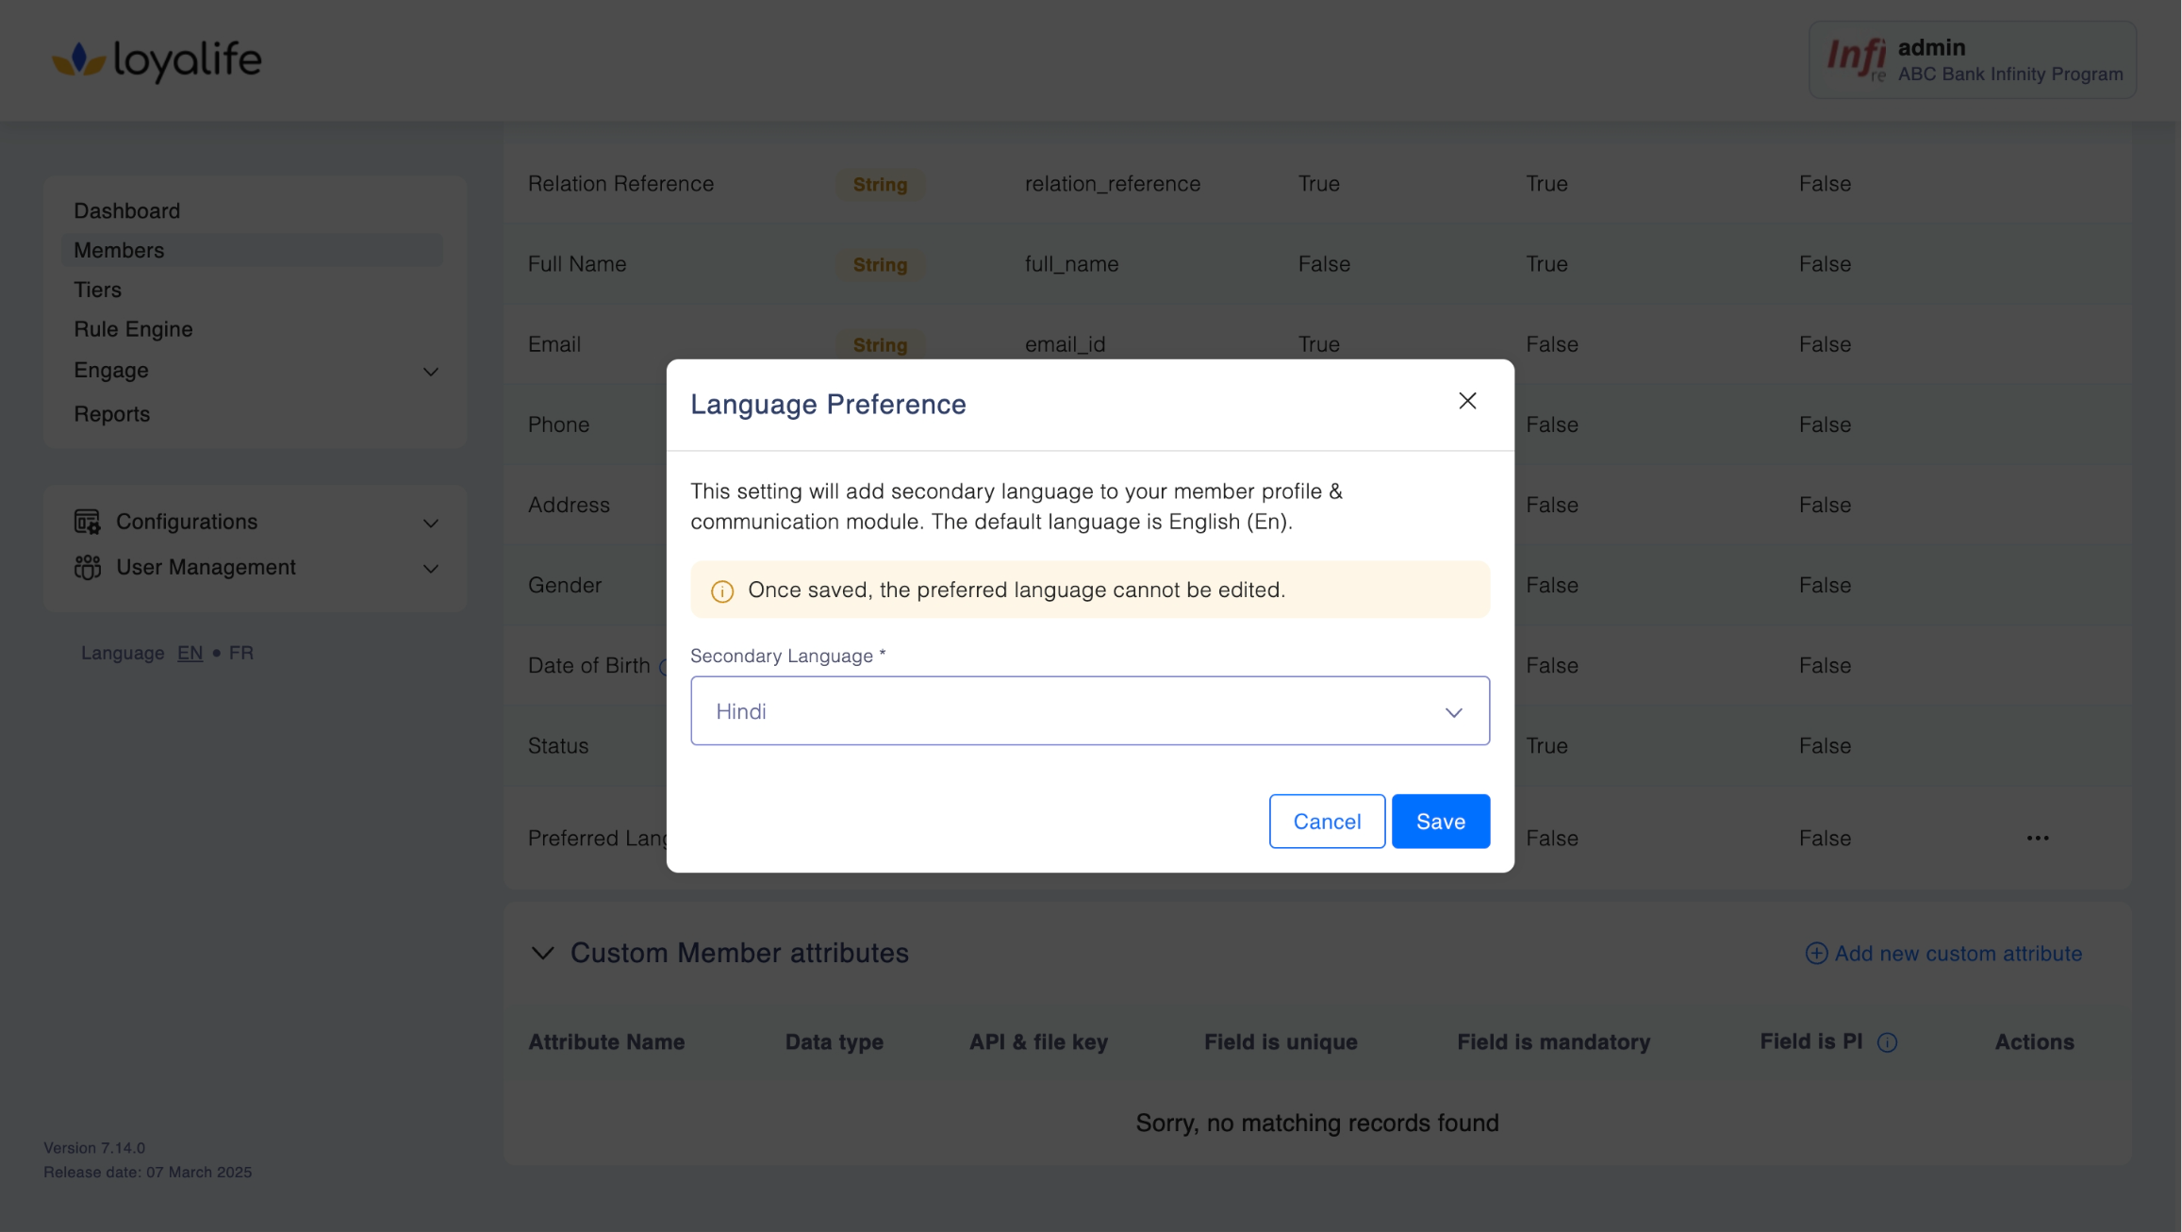Close the Language Preference dialog
Image resolution: width=2182 pixels, height=1232 pixels.
click(x=1467, y=401)
